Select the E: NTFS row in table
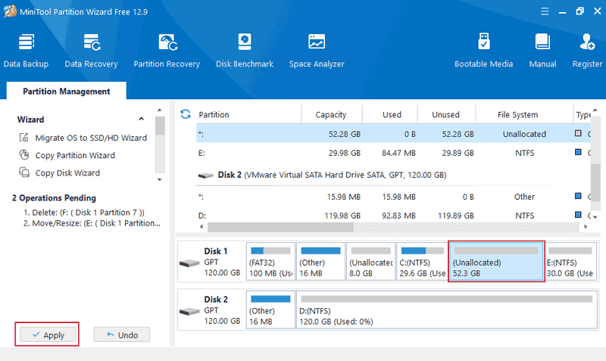The width and height of the screenshot is (606, 361). pos(379,152)
